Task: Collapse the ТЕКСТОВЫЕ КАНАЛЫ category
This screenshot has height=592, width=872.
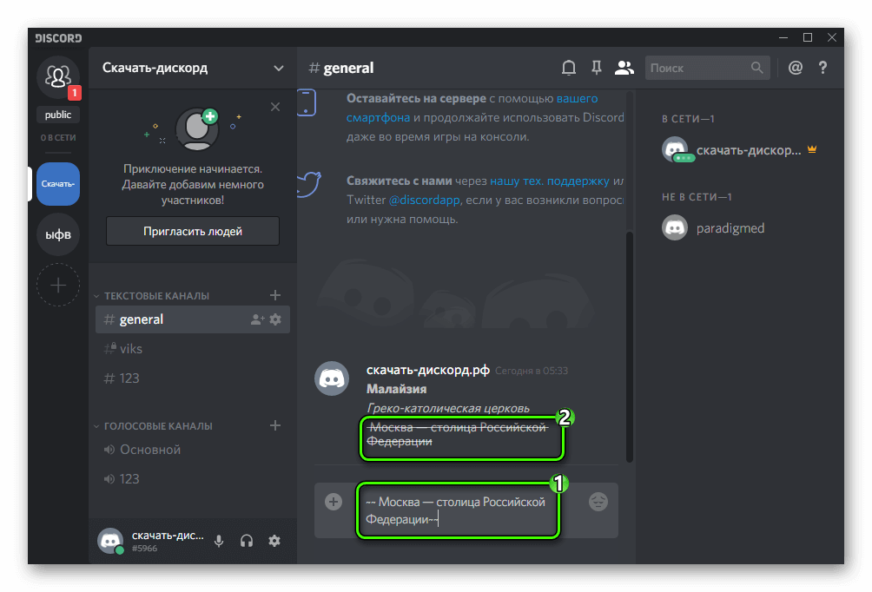Action: point(156,296)
